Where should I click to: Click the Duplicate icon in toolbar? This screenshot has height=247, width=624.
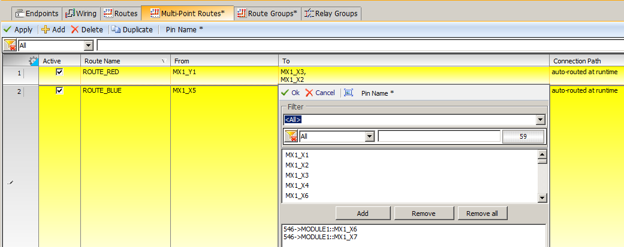tap(116, 29)
